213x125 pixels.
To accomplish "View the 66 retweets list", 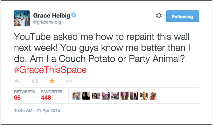I will point(24,95).
